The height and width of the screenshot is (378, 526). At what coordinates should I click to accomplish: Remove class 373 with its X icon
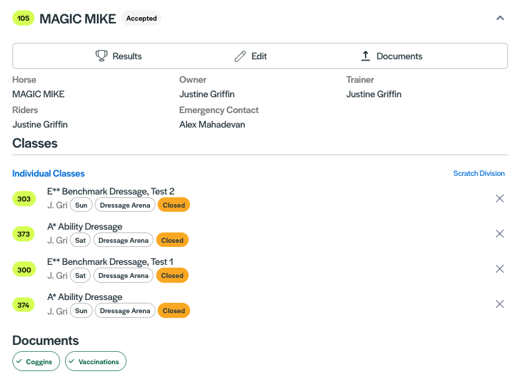[500, 234]
